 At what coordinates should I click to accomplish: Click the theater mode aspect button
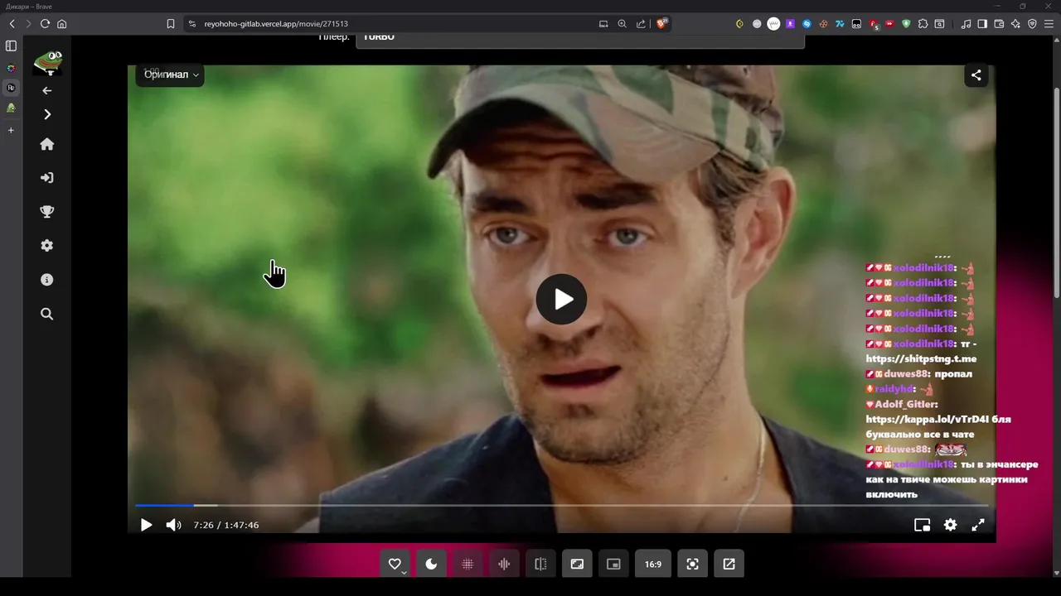tap(577, 564)
